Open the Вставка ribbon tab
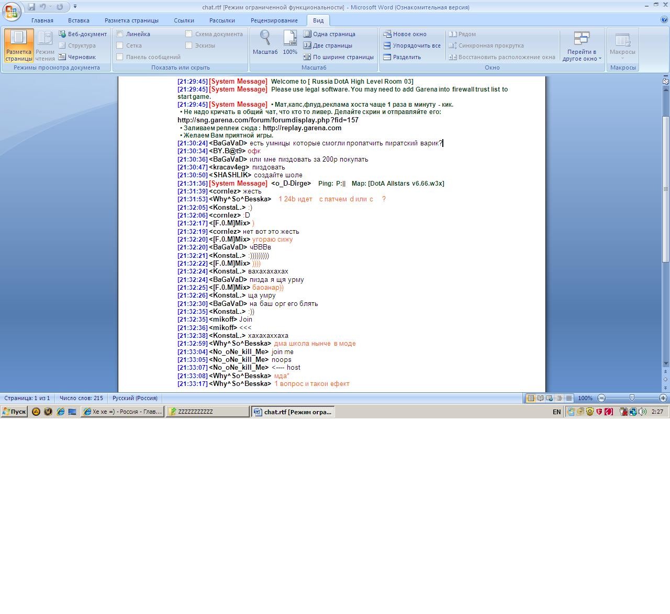This screenshot has height=614, width=670. coord(79,20)
